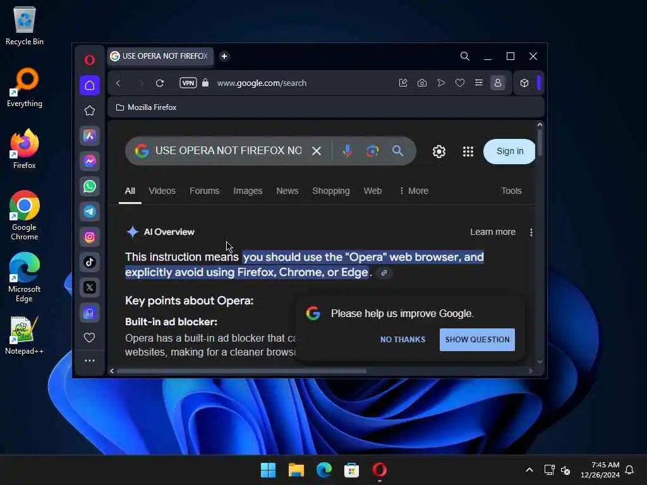Open File Explorer from taskbar

(x=296, y=470)
